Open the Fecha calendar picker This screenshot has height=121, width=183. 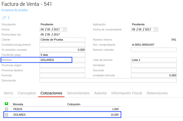tap(64, 29)
